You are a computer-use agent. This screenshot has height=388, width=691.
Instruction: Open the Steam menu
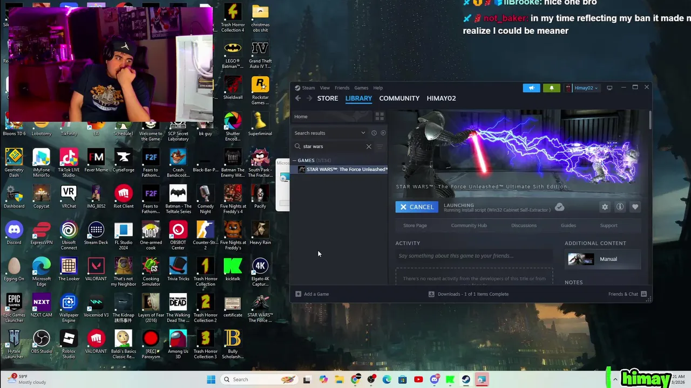308,88
